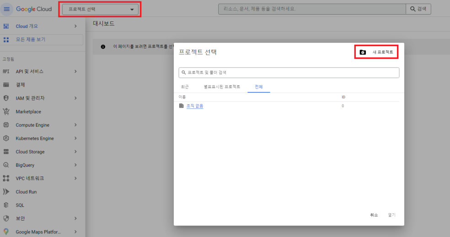This screenshot has height=237, width=450.
Task: Click the 보안 security shield icon
Action: click(x=6, y=218)
